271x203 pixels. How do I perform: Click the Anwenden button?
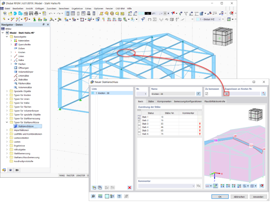tap(258, 197)
